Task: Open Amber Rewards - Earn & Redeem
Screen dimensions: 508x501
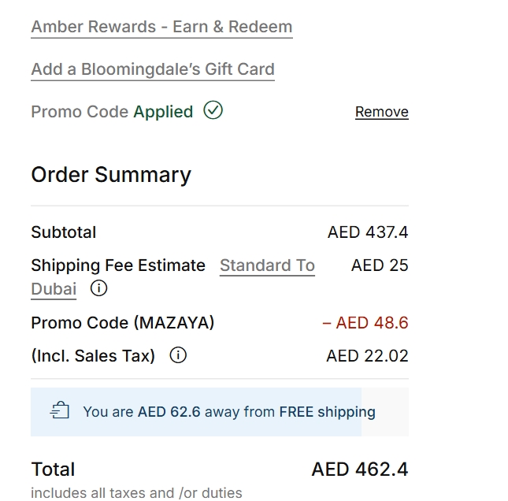Action: coord(161,27)
